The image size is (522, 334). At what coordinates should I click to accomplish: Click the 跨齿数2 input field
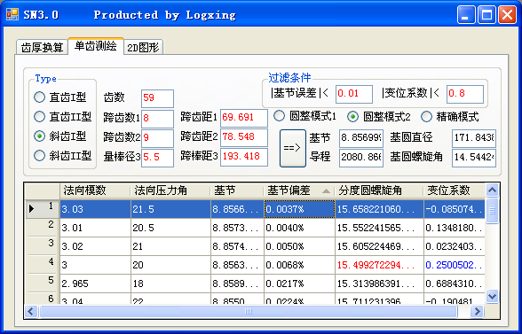pyautogui.click(x=157, y=138)
